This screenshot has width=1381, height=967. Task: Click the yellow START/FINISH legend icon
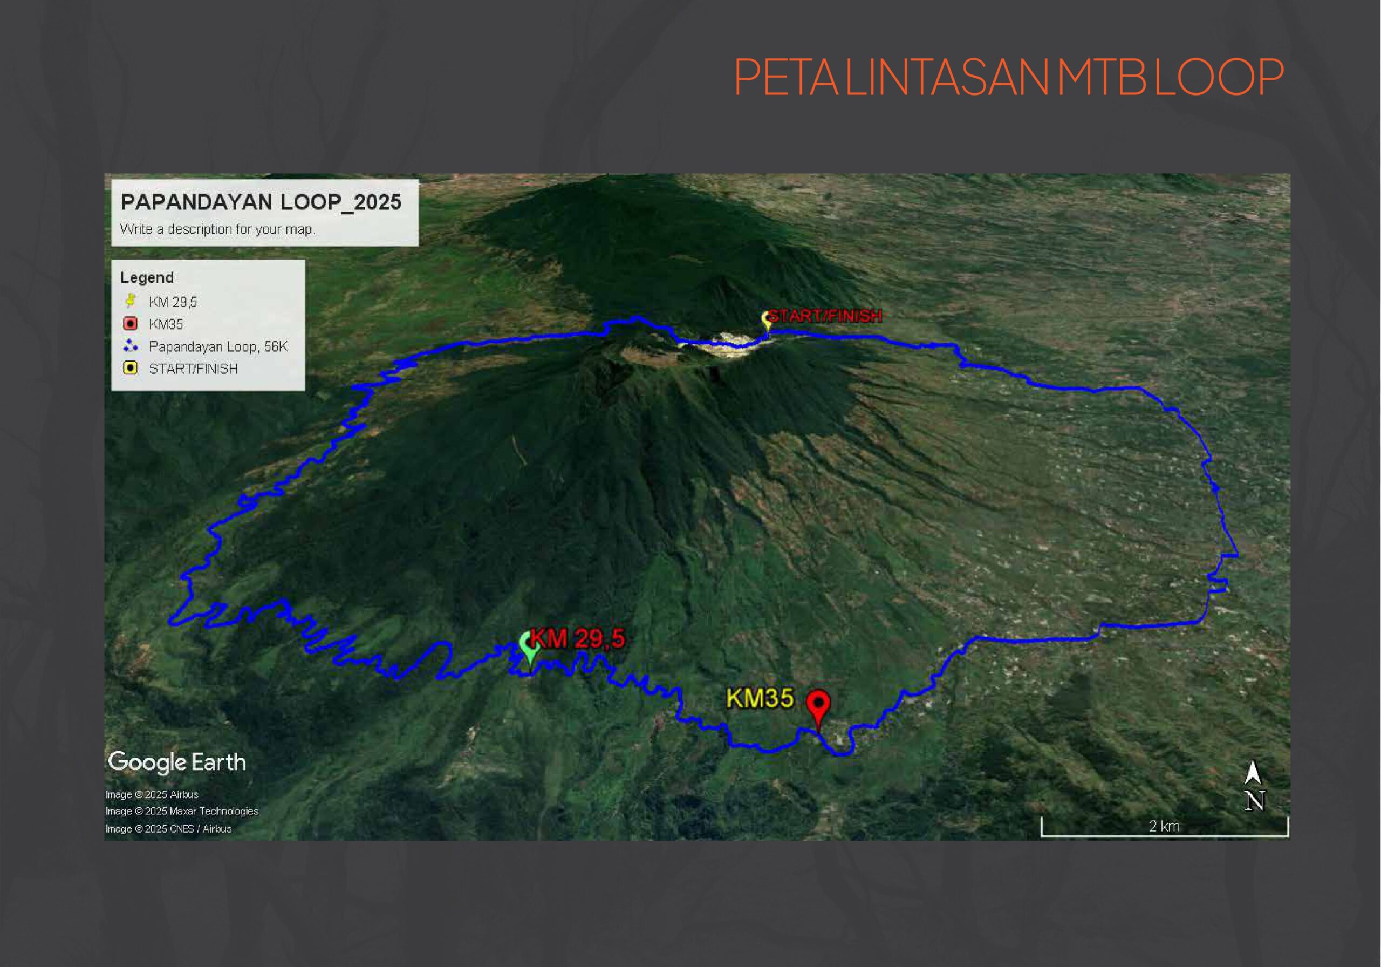[x=131, y=368]
